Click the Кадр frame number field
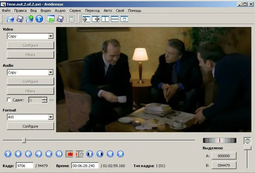The width and height of the screenshot is (255, 173). [25, 166]
